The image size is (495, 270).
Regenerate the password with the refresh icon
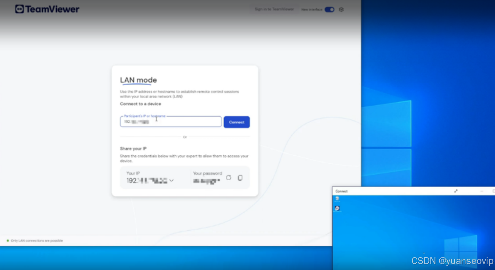coord(229,178)
